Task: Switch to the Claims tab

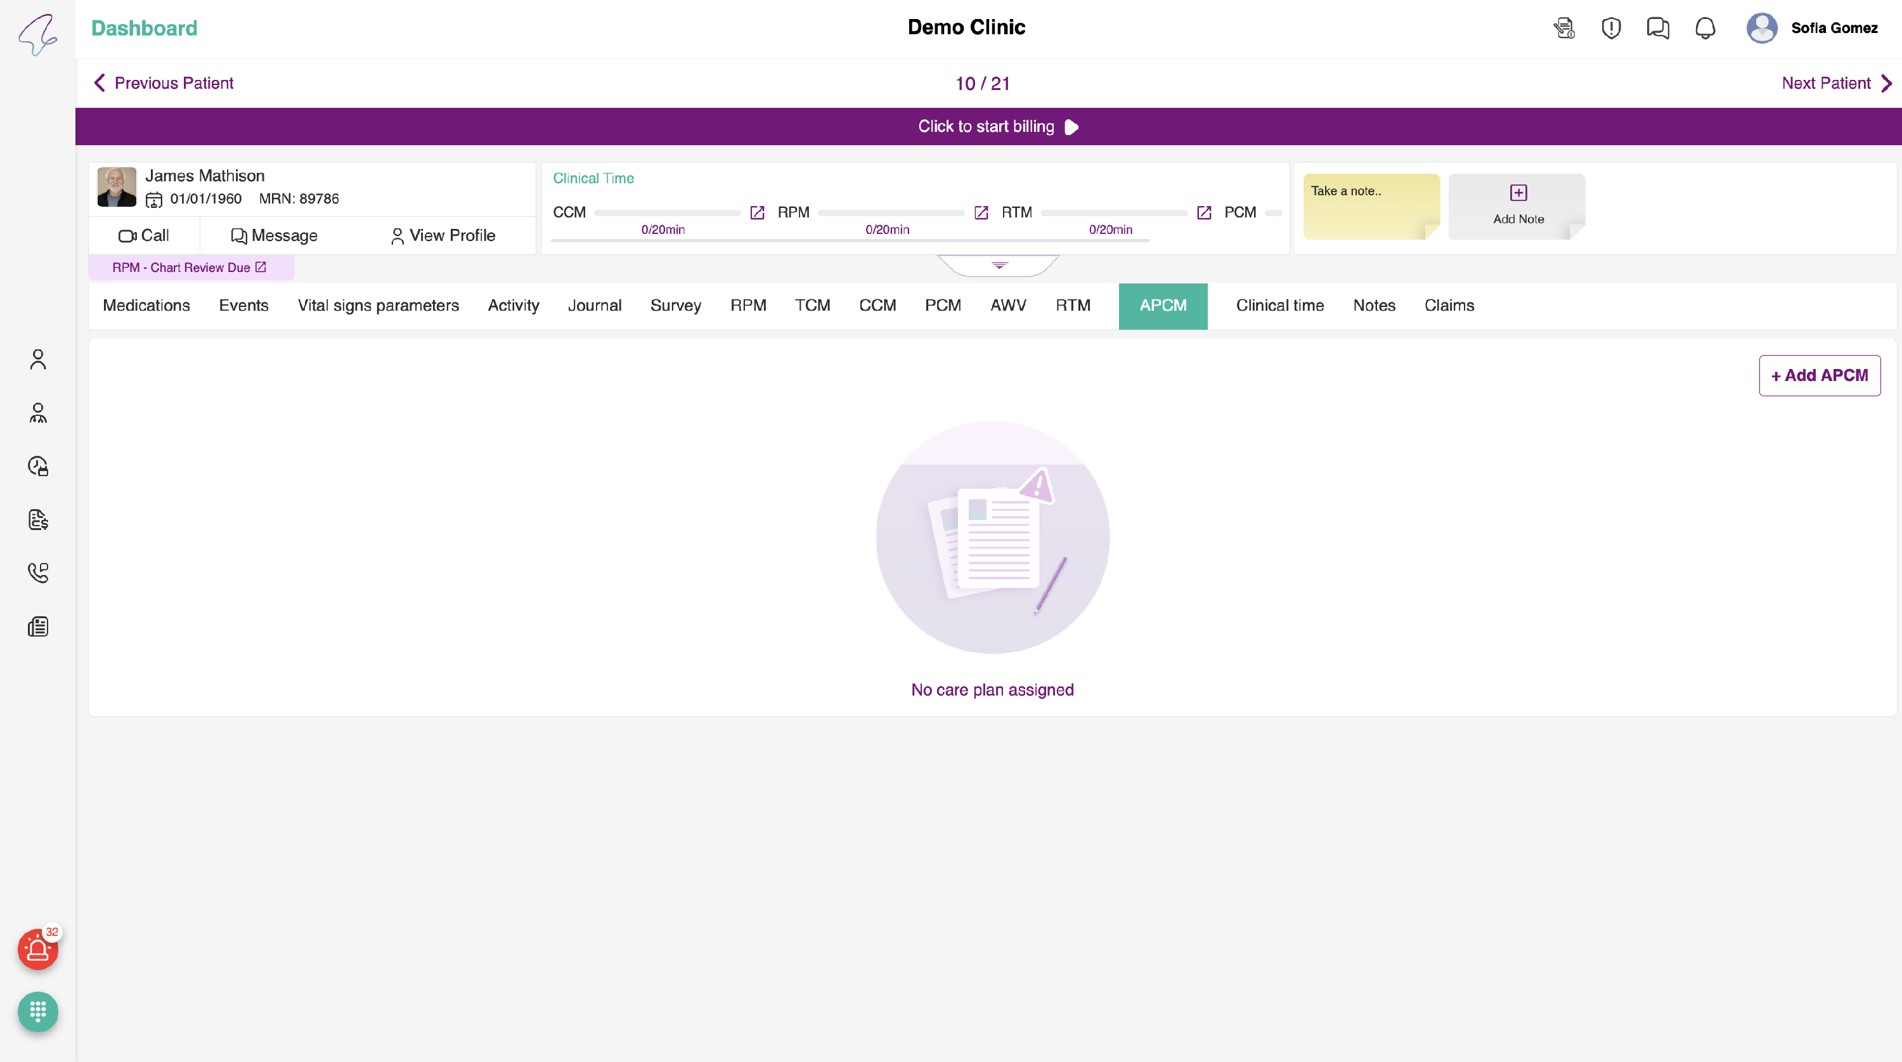Action: (1449, 306)
